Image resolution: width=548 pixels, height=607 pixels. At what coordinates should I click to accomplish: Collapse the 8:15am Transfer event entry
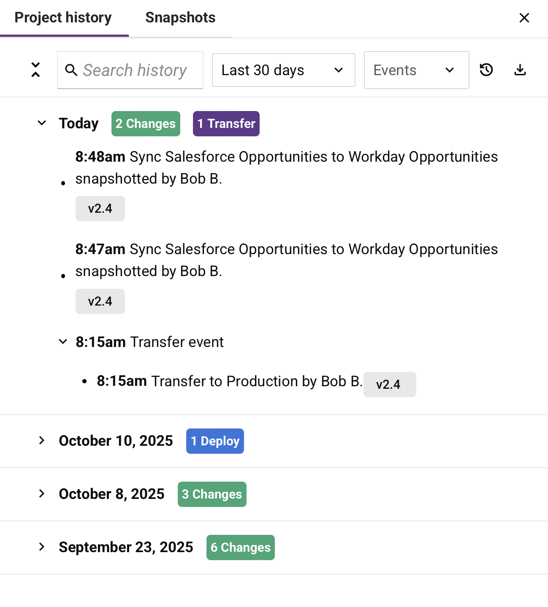pos(62,341)
